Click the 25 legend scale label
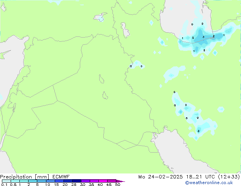This screenshot has width=241, height=186. point(74,184)
